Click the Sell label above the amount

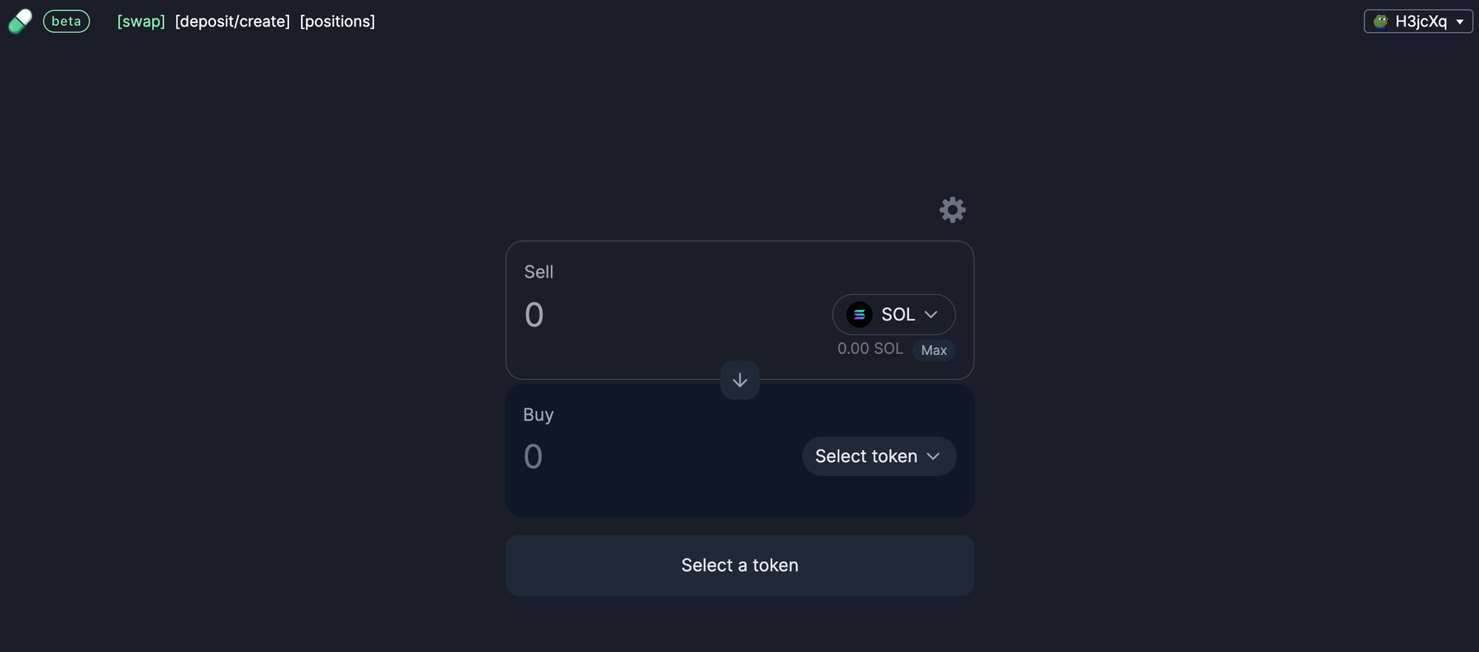click(538, 271)
